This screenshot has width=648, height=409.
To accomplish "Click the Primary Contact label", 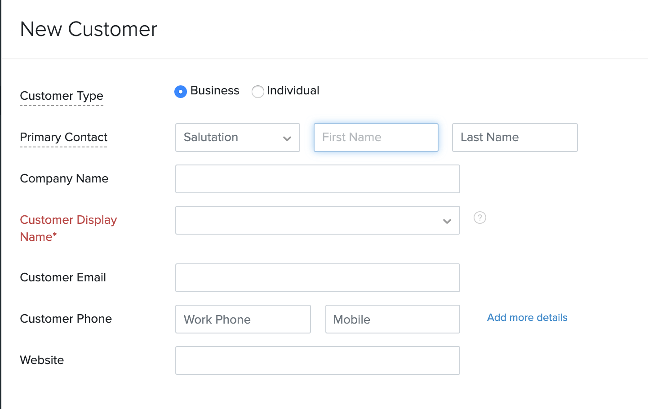I will [64, 137].
